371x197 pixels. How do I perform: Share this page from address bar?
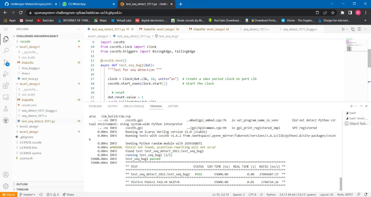click(325, 13)
